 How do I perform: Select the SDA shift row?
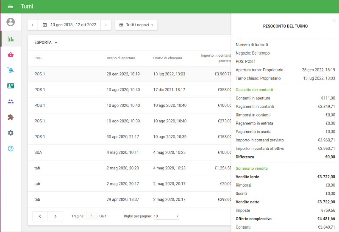(127, 152)
